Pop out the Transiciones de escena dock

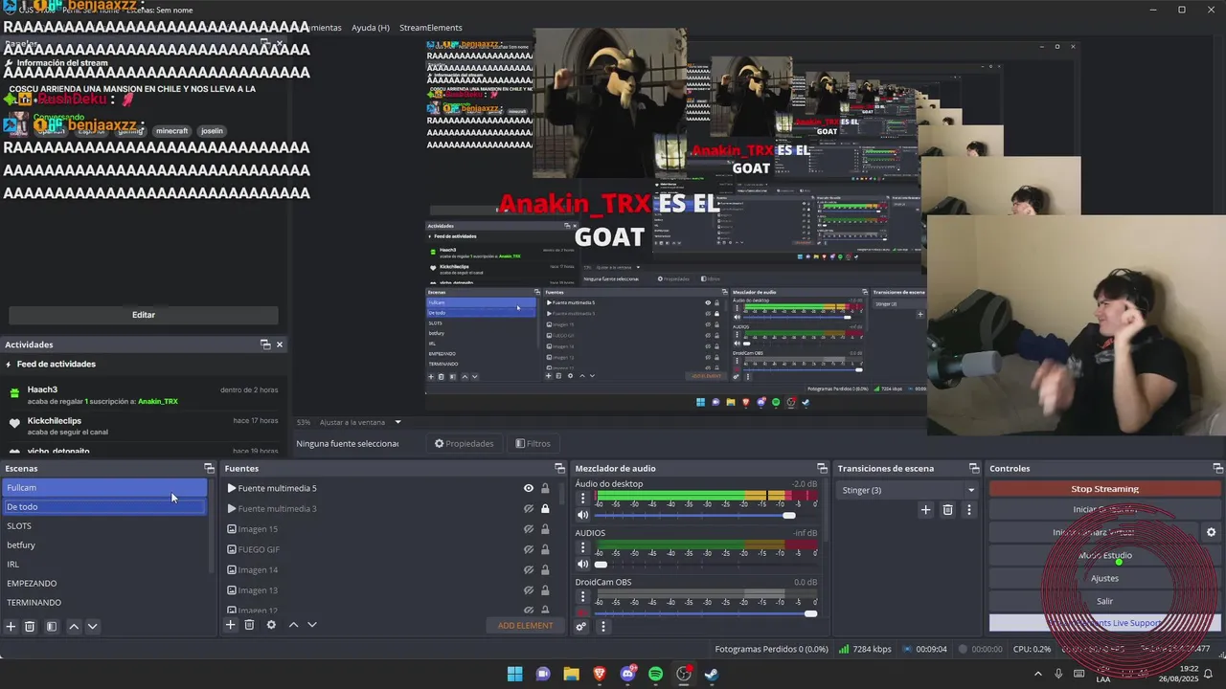tap(974, 468)
